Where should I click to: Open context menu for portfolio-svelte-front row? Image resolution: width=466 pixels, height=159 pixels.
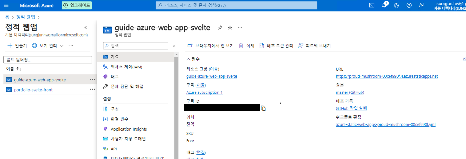pyautogui.click(x=92, y=89)
